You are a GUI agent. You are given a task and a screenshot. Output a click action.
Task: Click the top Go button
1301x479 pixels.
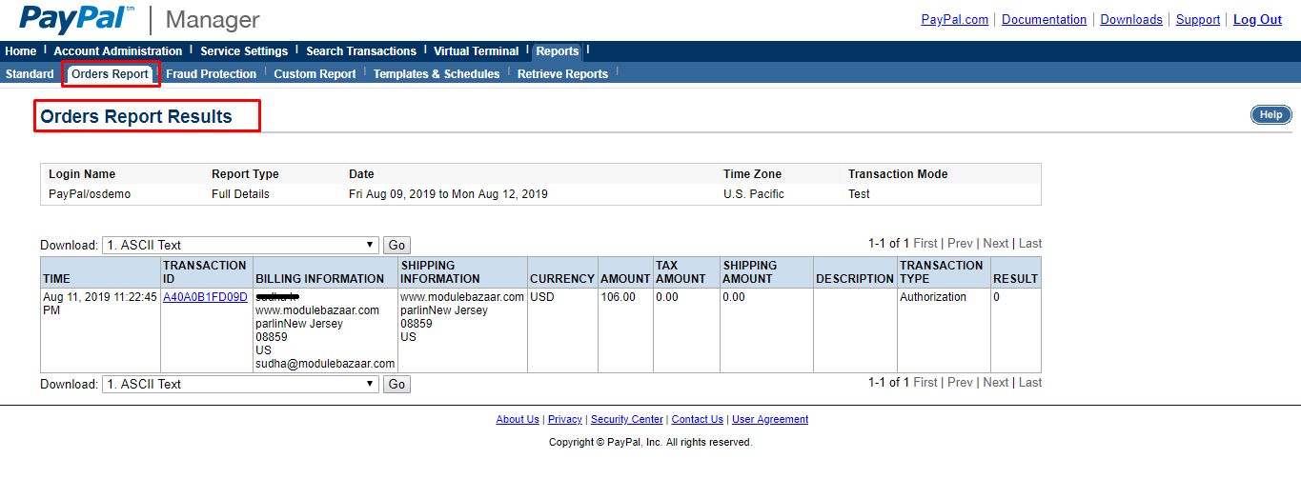pyautogui.click(x=397, y=246)
